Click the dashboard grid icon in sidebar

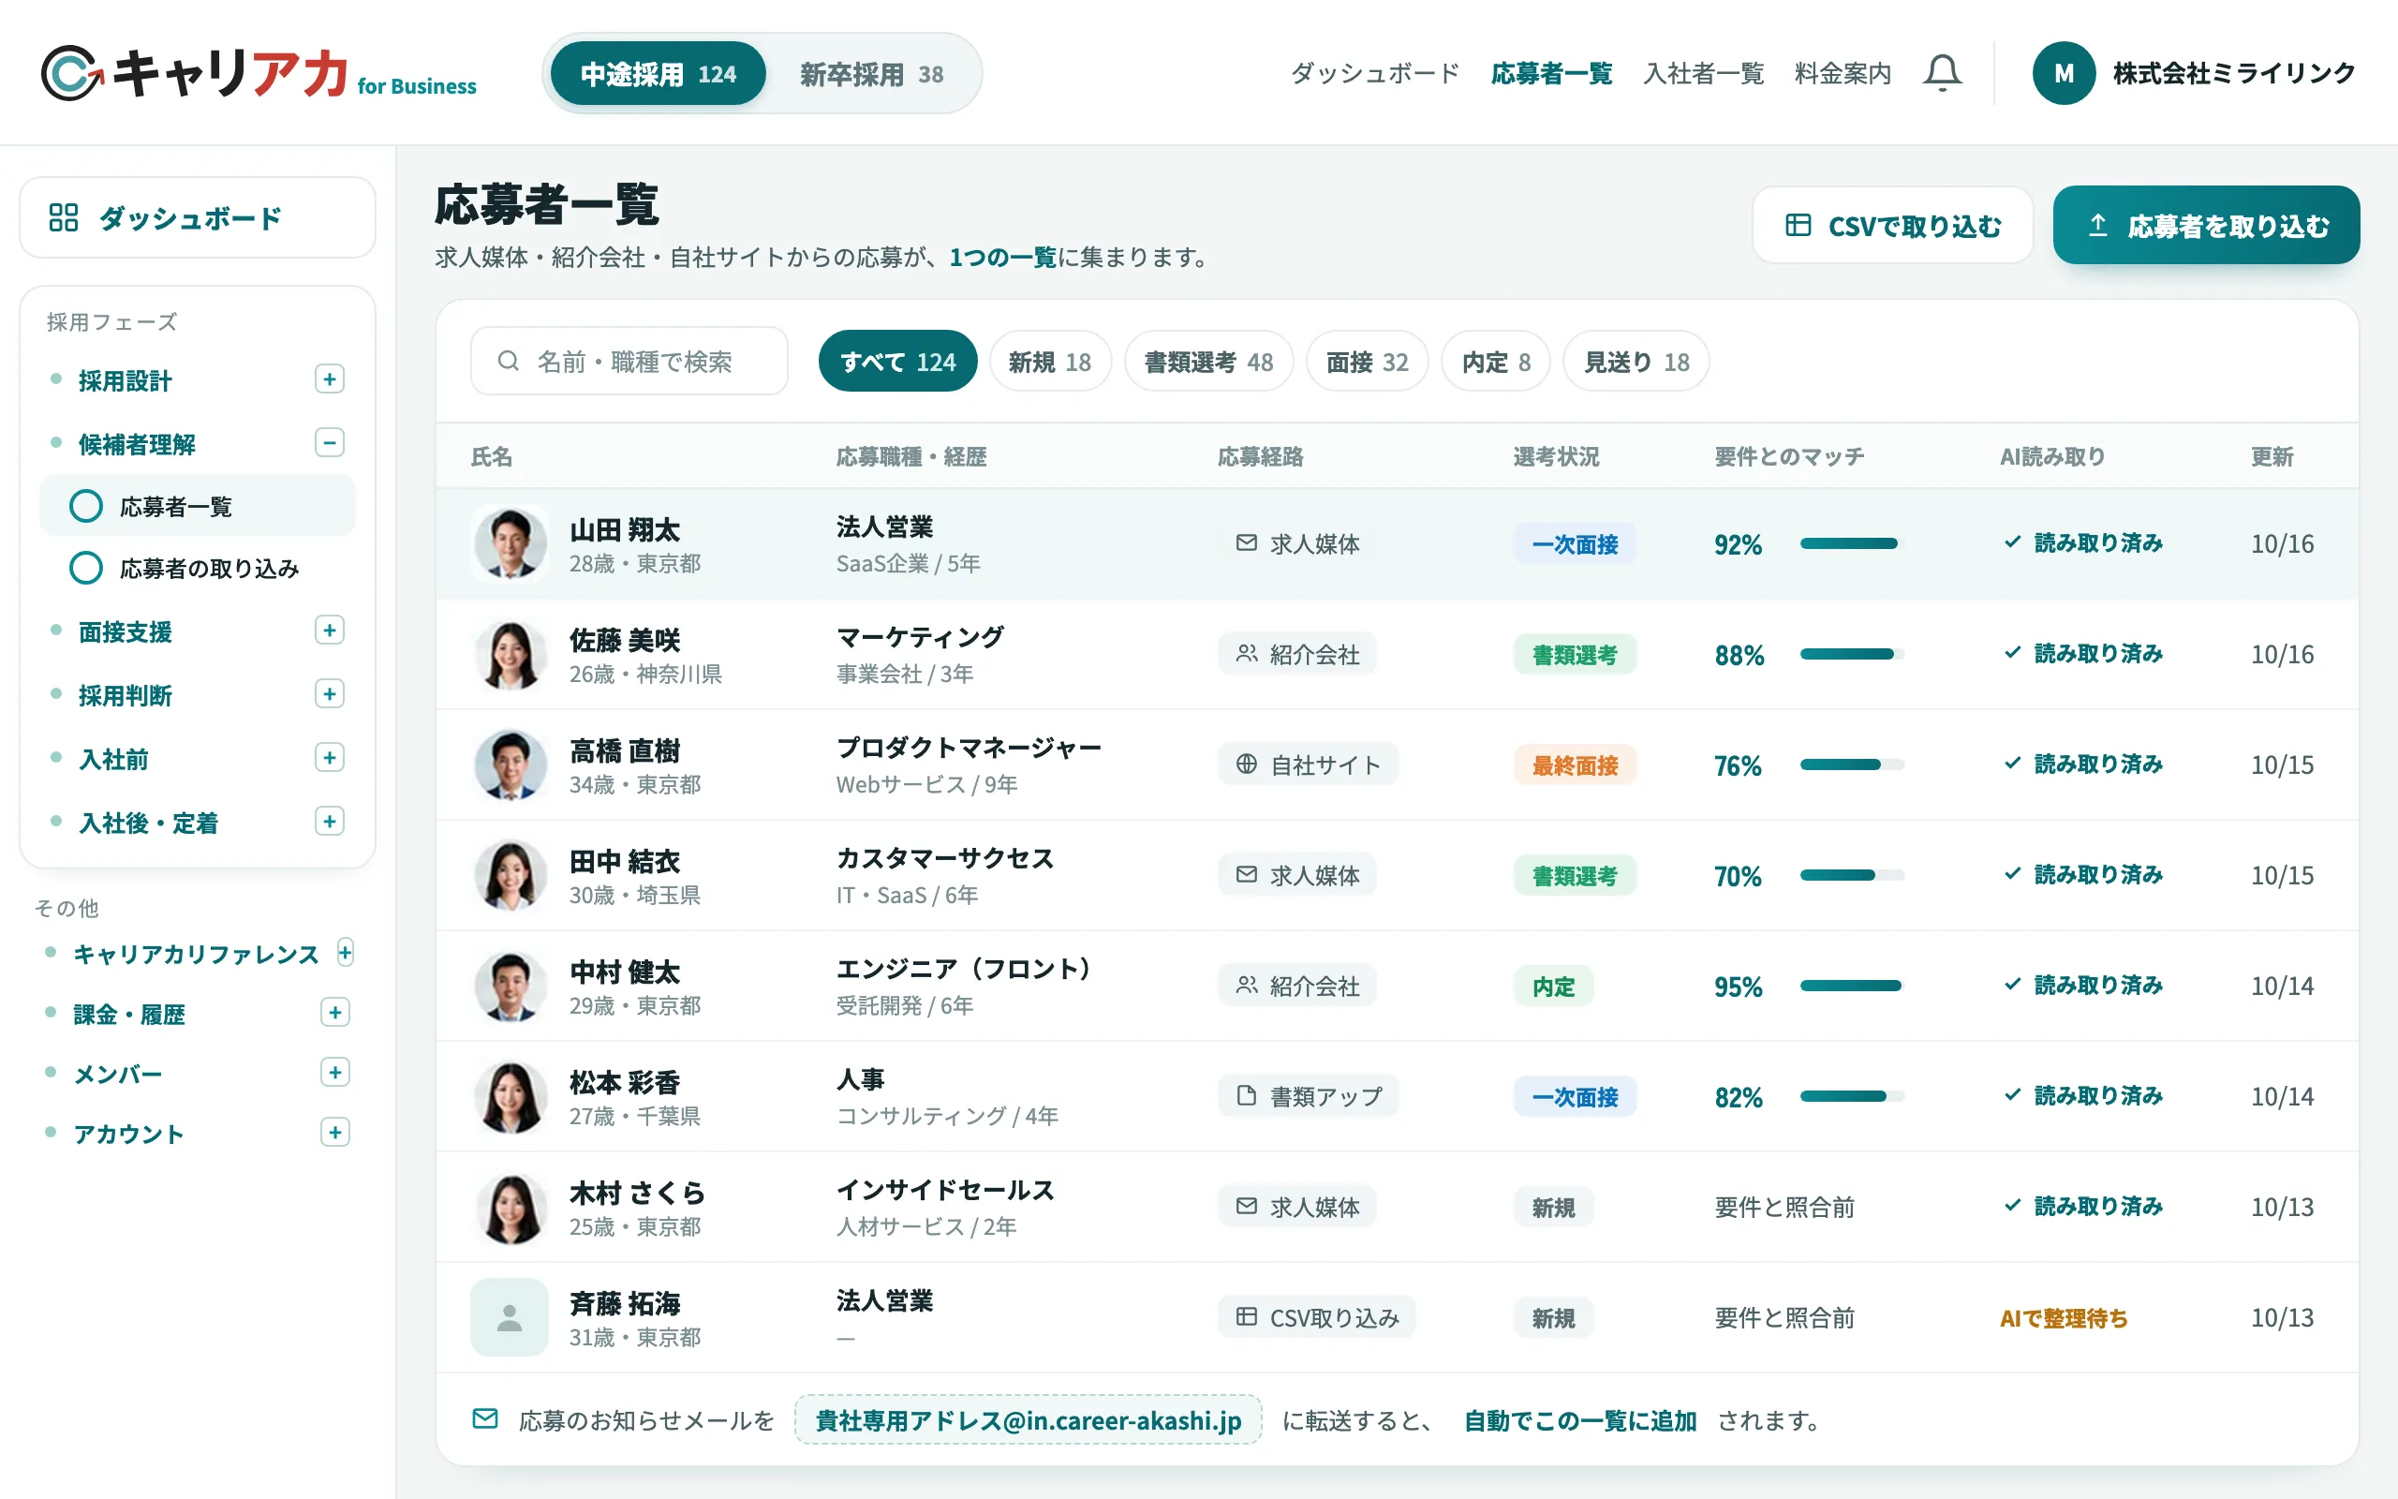tap(64, 217)
